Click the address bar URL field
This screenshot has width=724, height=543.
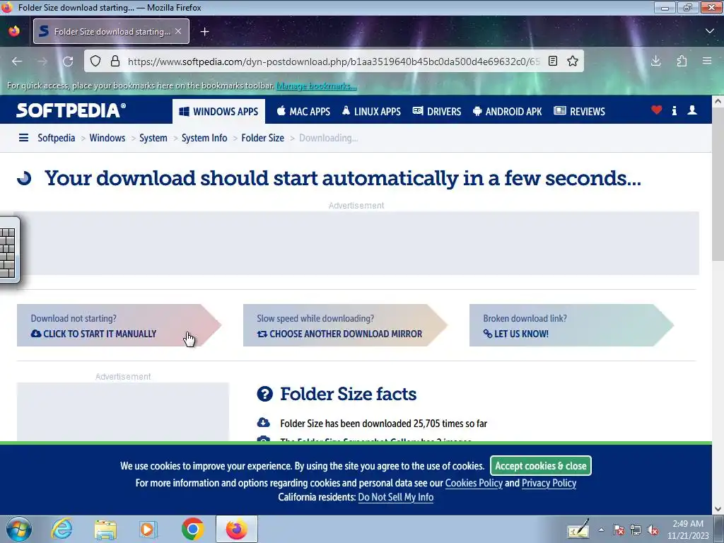click(334, 62)
